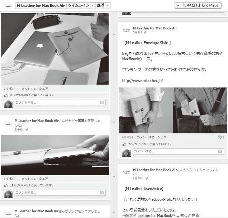Image resolution: width=228 pixels, height=218 pixels.
Task: Click user avatar beside 89 likes comment box
Action: [x=8, y=104]
